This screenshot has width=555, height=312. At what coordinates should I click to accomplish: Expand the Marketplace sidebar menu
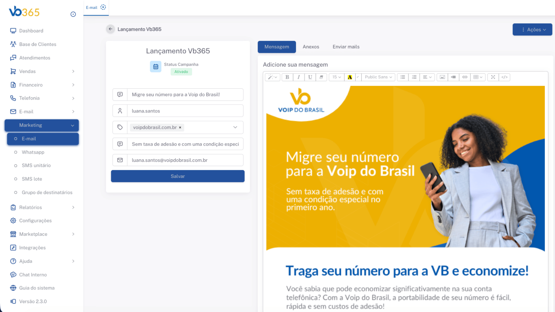pos(42,234)
